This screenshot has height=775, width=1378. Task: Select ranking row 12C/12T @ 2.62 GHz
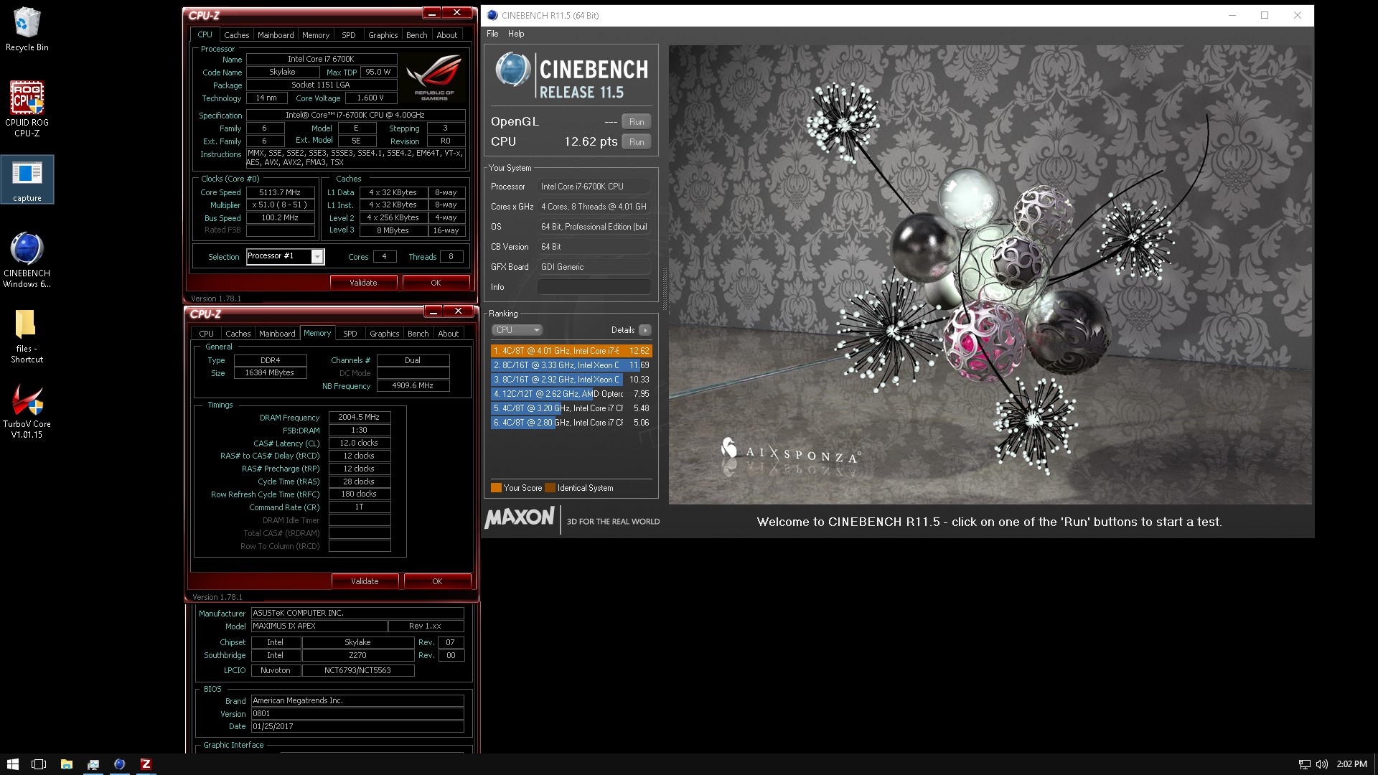pyautogui.click(x=571, y=394)
